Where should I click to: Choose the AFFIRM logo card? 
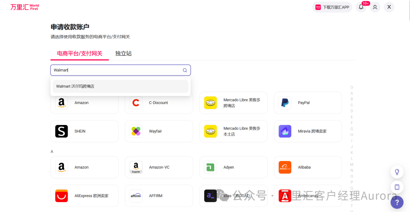pos(159,196)
